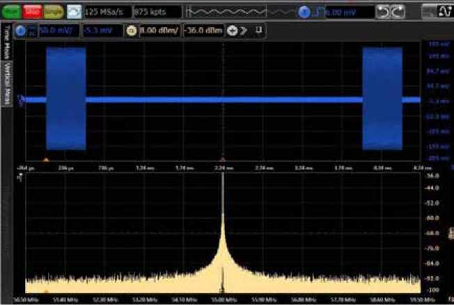Click the auto-scale waveform icon
This screenshot has height=305, width=454.
tap(74, 12)
